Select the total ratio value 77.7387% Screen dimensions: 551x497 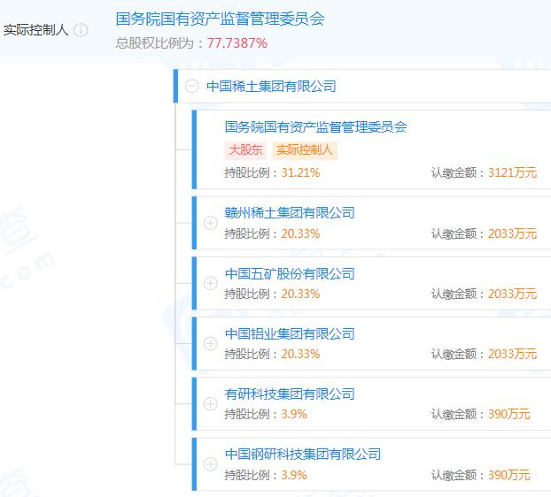coord(237,43)
